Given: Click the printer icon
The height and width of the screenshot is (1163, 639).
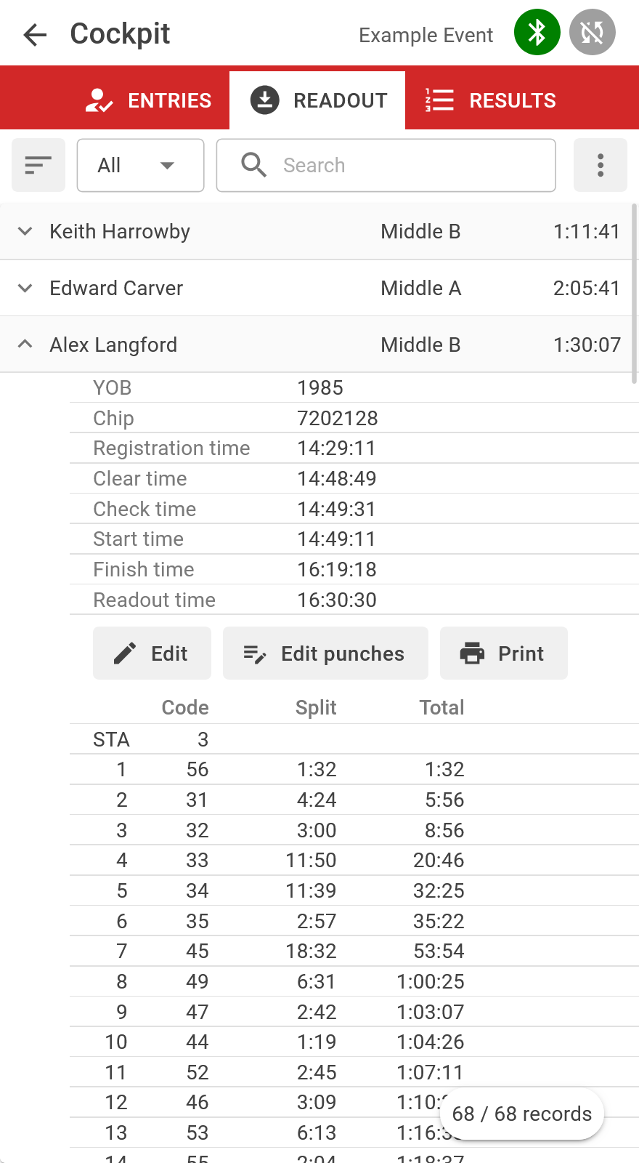Looking at the screenshot, I should click(472, 653).
